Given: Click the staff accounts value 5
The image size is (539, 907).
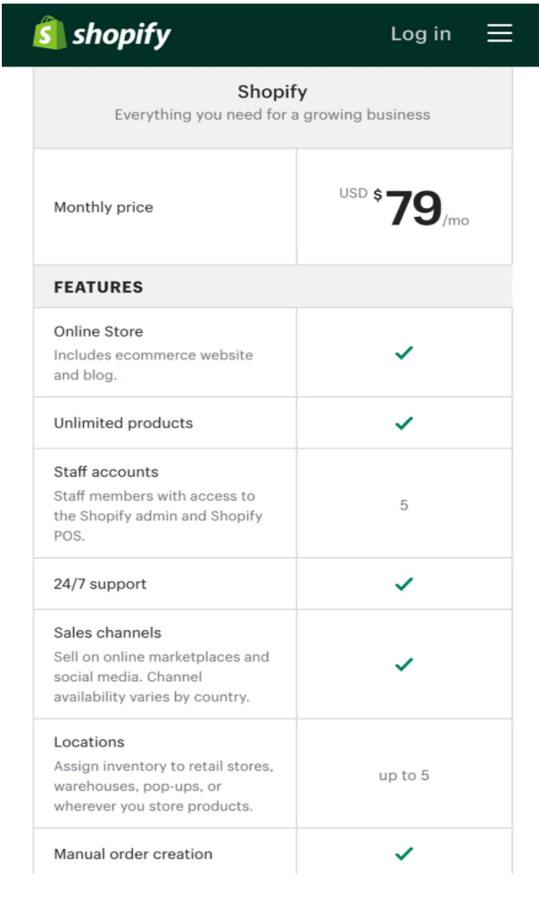Looking at the screenshot, I should click(x=404, y=505).
